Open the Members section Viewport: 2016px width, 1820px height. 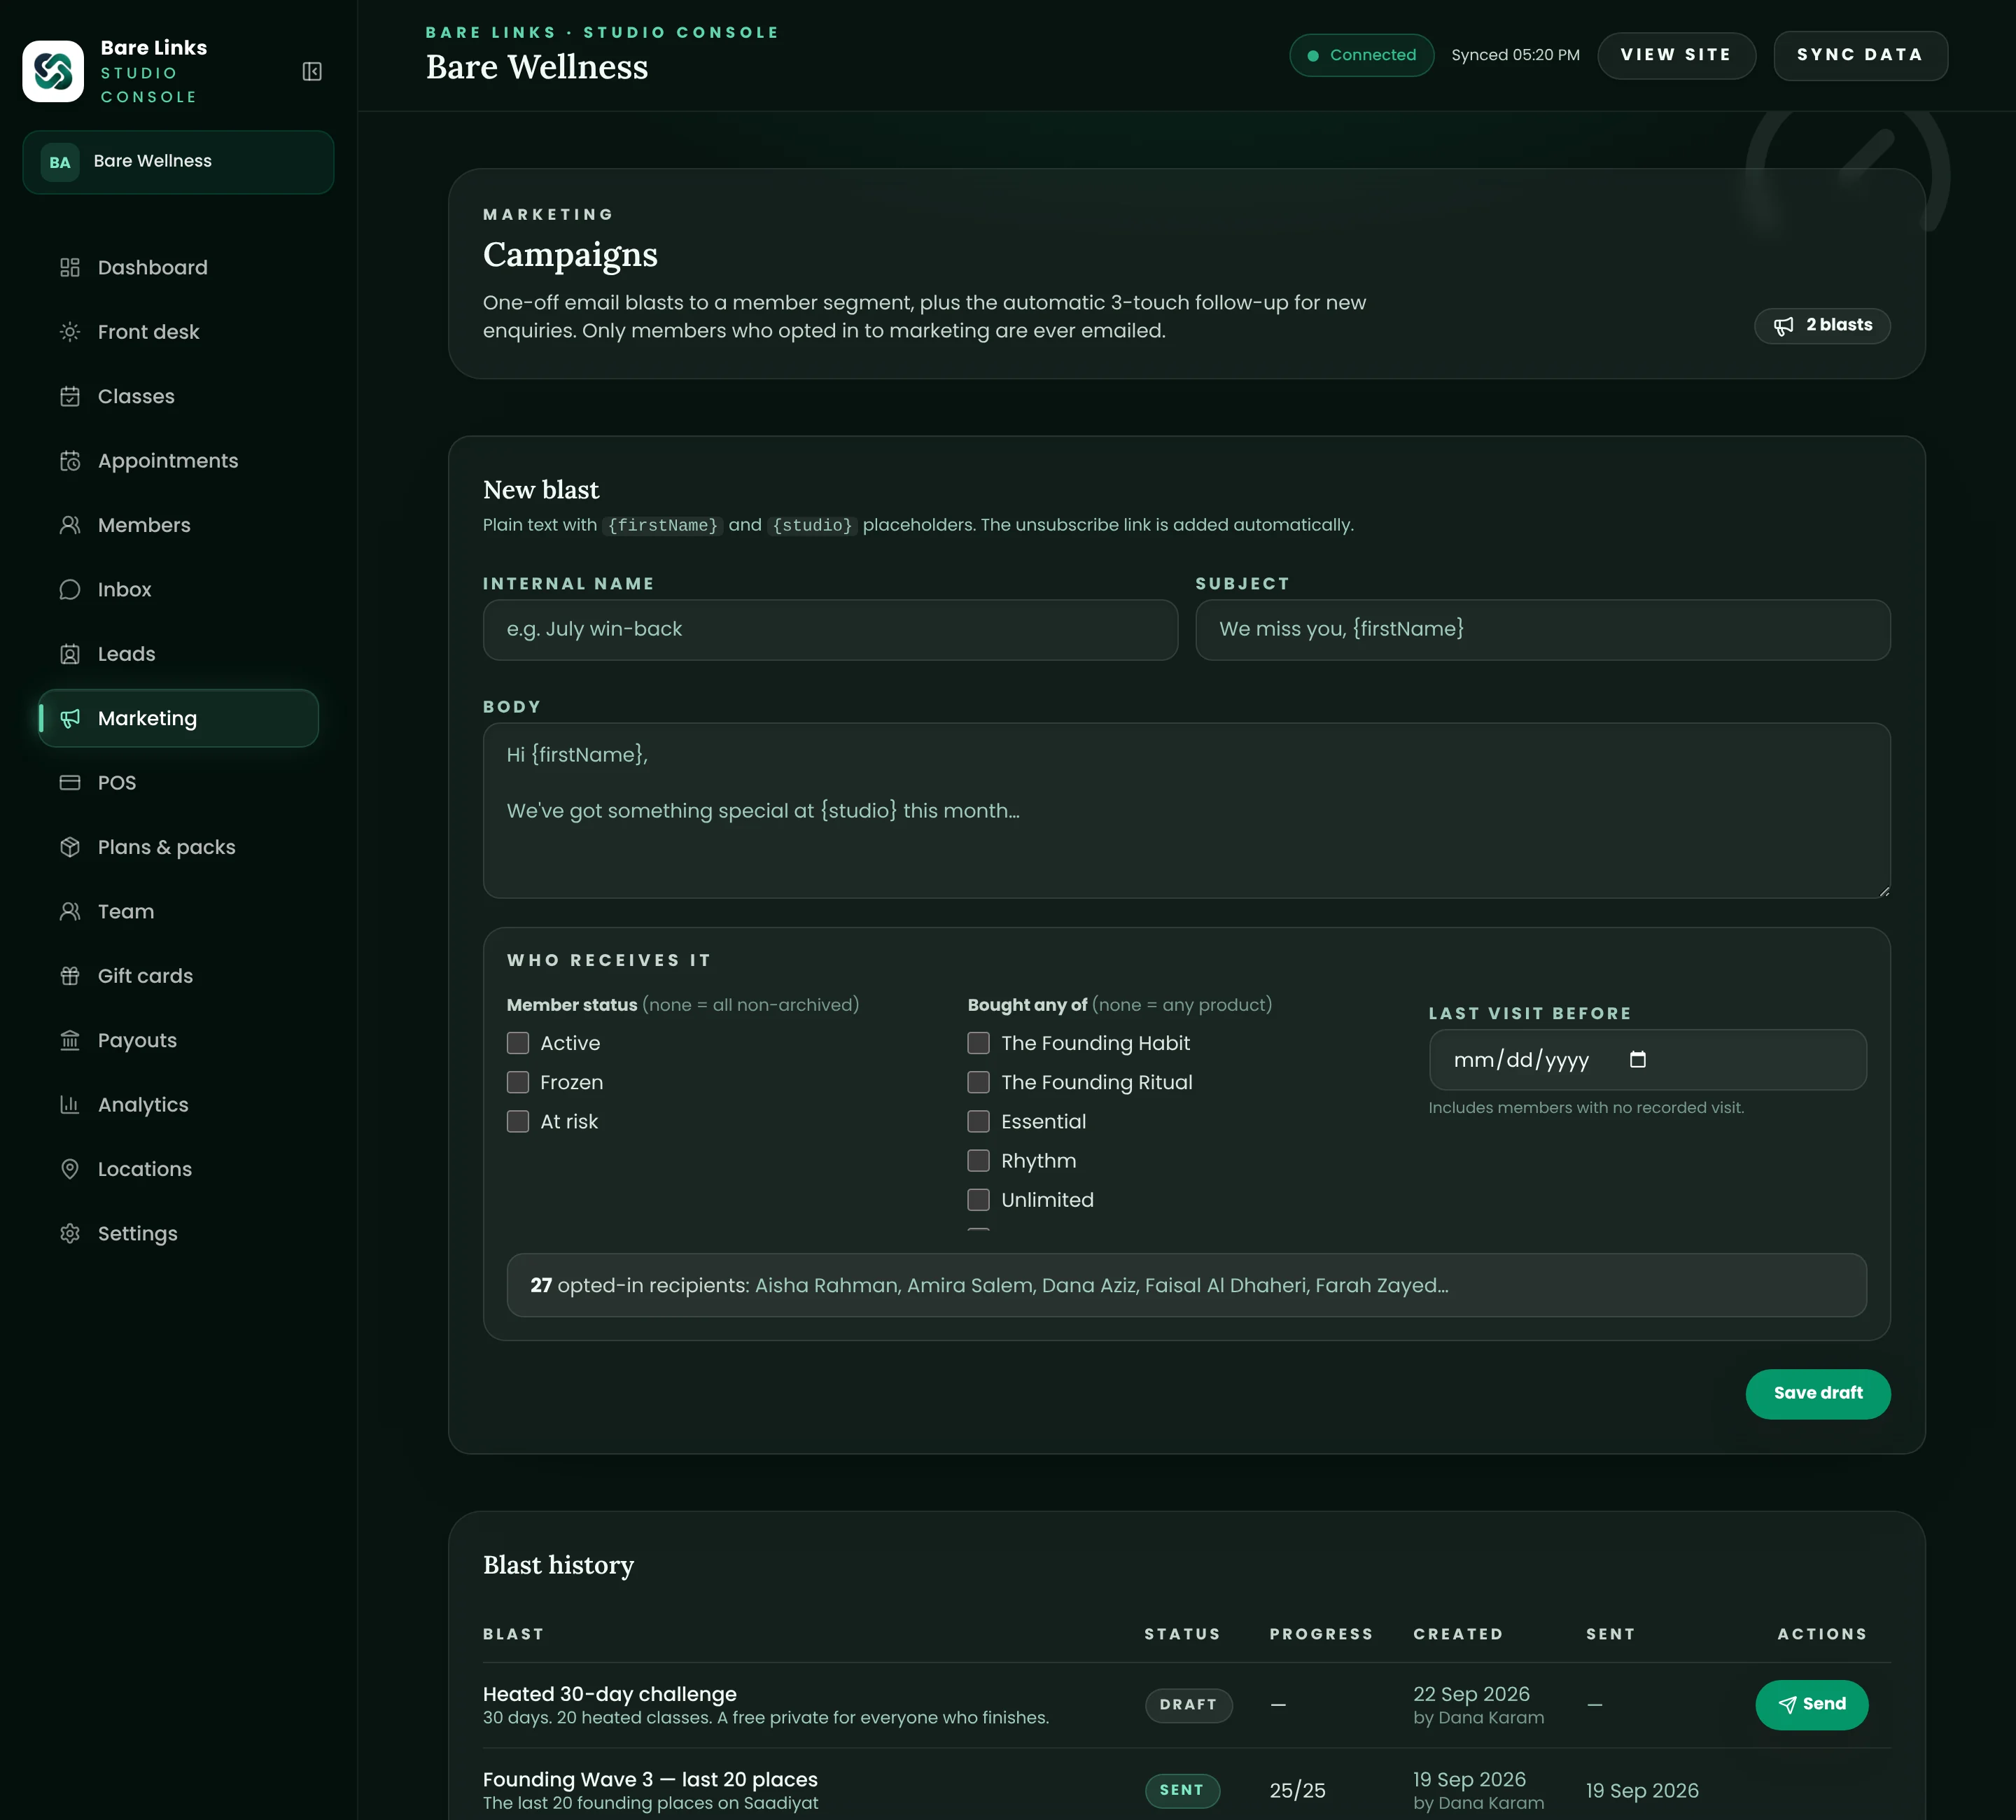(x=178, y=525)
